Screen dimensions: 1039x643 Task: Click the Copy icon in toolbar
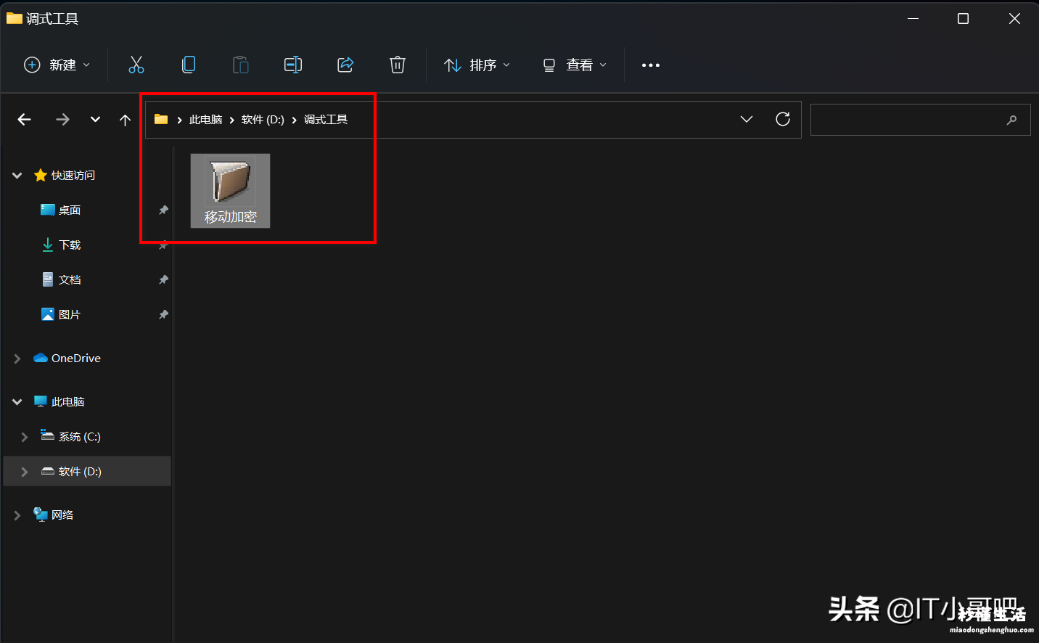[x=189, y=65]
